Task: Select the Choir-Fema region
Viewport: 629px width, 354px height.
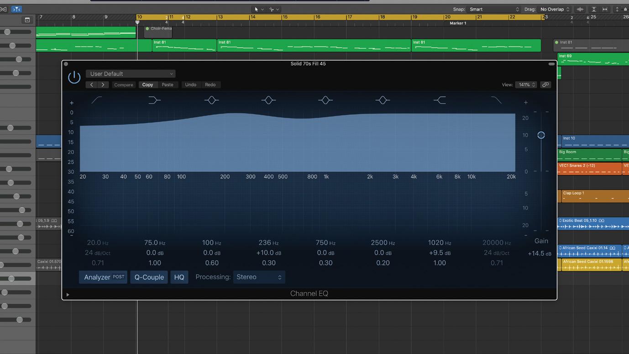Action: point(158,32)
